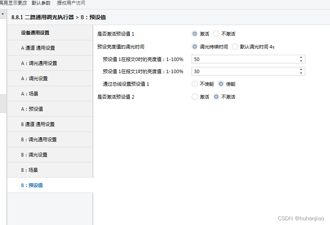Image resolution: width=330 pixels, height=225 pixels.
Task: Open the A 通道 通用设置 tab
Action: coord(38,48)
